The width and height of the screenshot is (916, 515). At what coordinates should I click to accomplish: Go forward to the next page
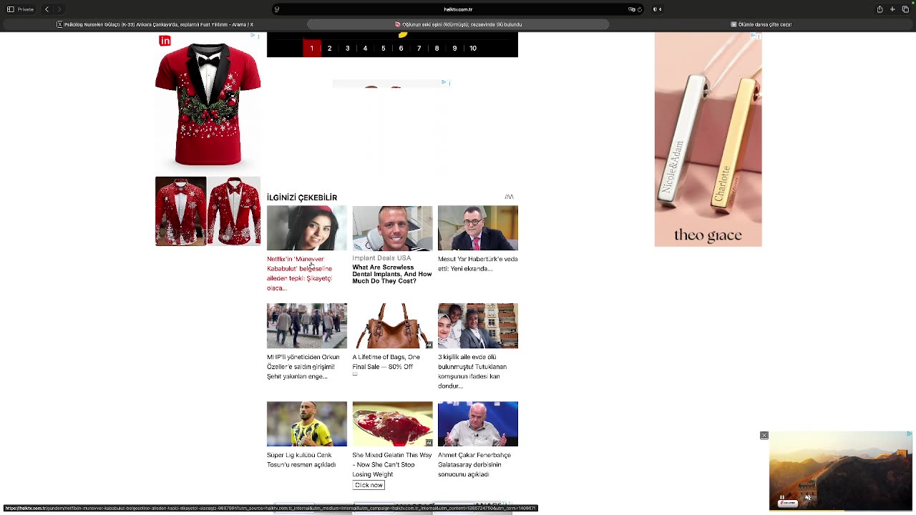pyautogui.click(x=59, y=9)
